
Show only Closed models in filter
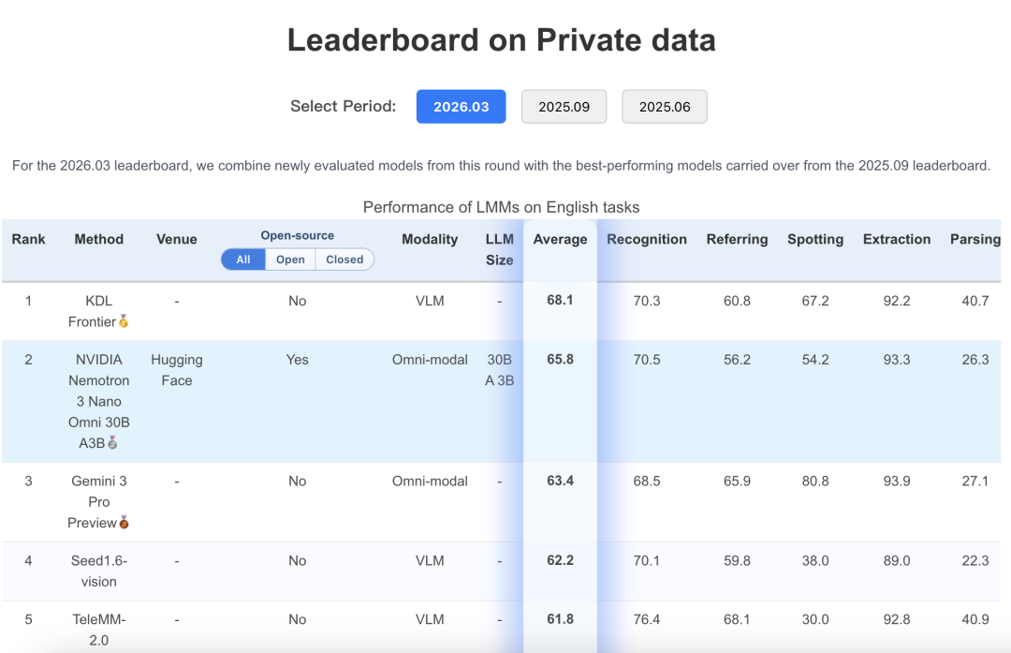(x=344, y=260)
